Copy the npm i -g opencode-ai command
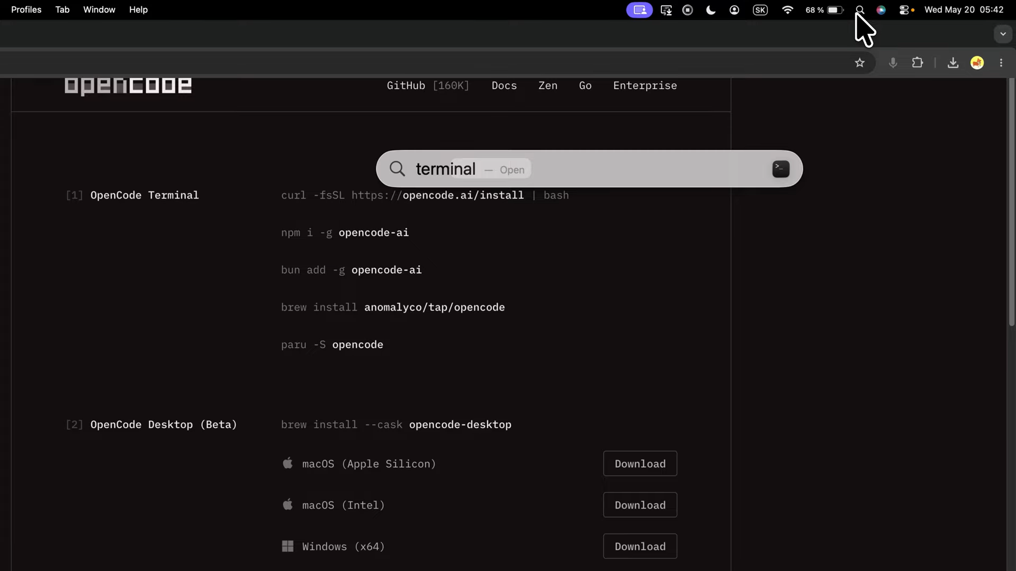The height and width of the screenshot is (571, 1016). (345, 233)
